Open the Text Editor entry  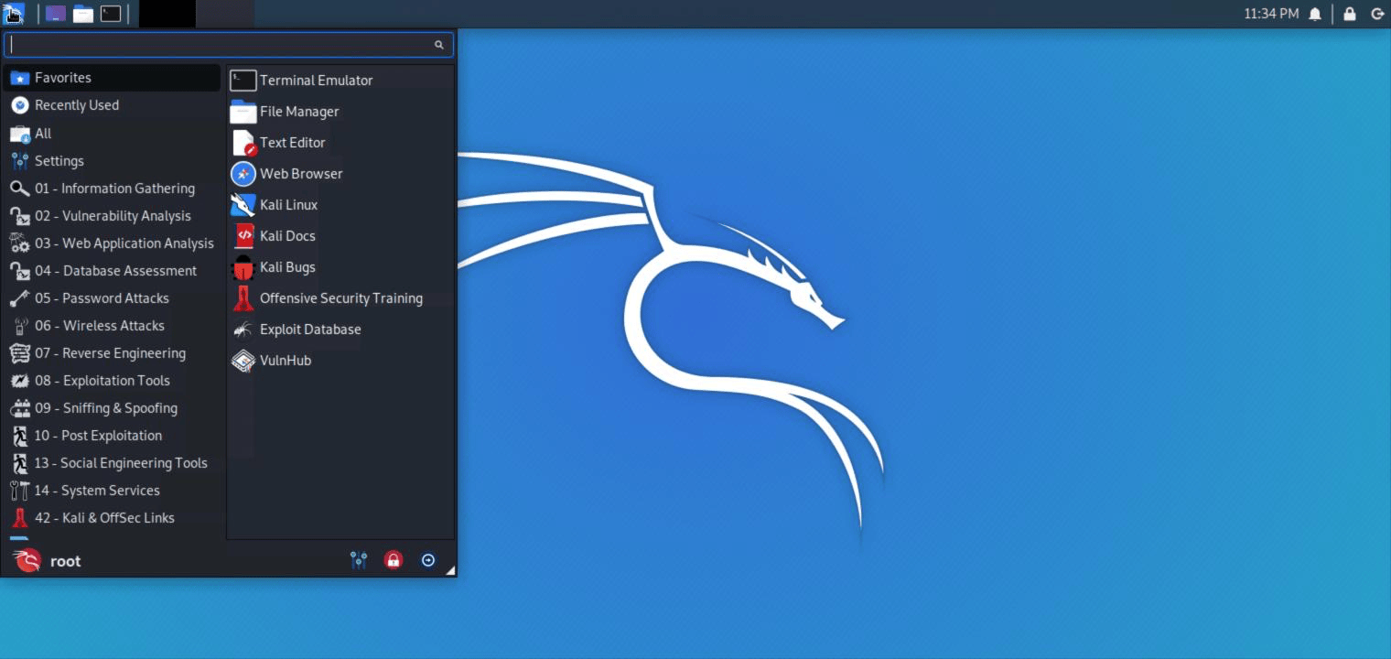click(292, 143)
